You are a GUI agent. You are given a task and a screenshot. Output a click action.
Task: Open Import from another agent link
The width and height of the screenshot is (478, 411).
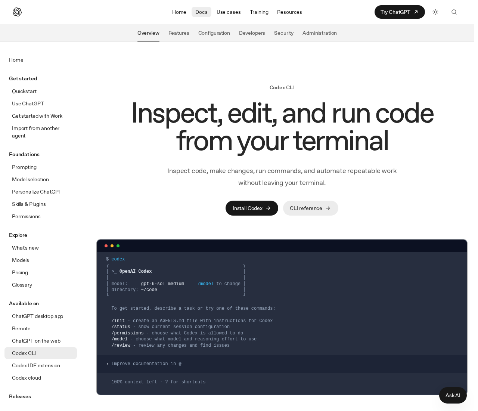tap(35, 132)
